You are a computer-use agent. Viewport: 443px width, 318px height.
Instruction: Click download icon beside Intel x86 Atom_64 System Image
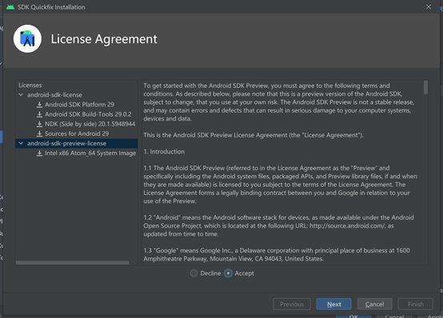[39, 153]
